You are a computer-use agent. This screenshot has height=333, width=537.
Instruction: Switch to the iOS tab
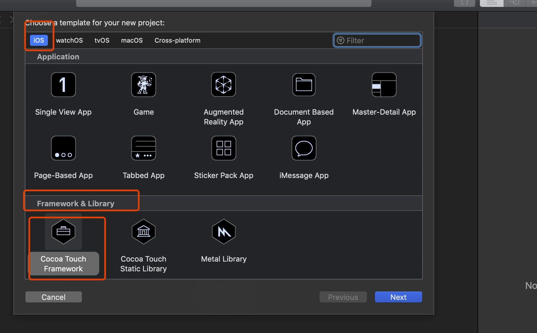click(x=39, y=40)
